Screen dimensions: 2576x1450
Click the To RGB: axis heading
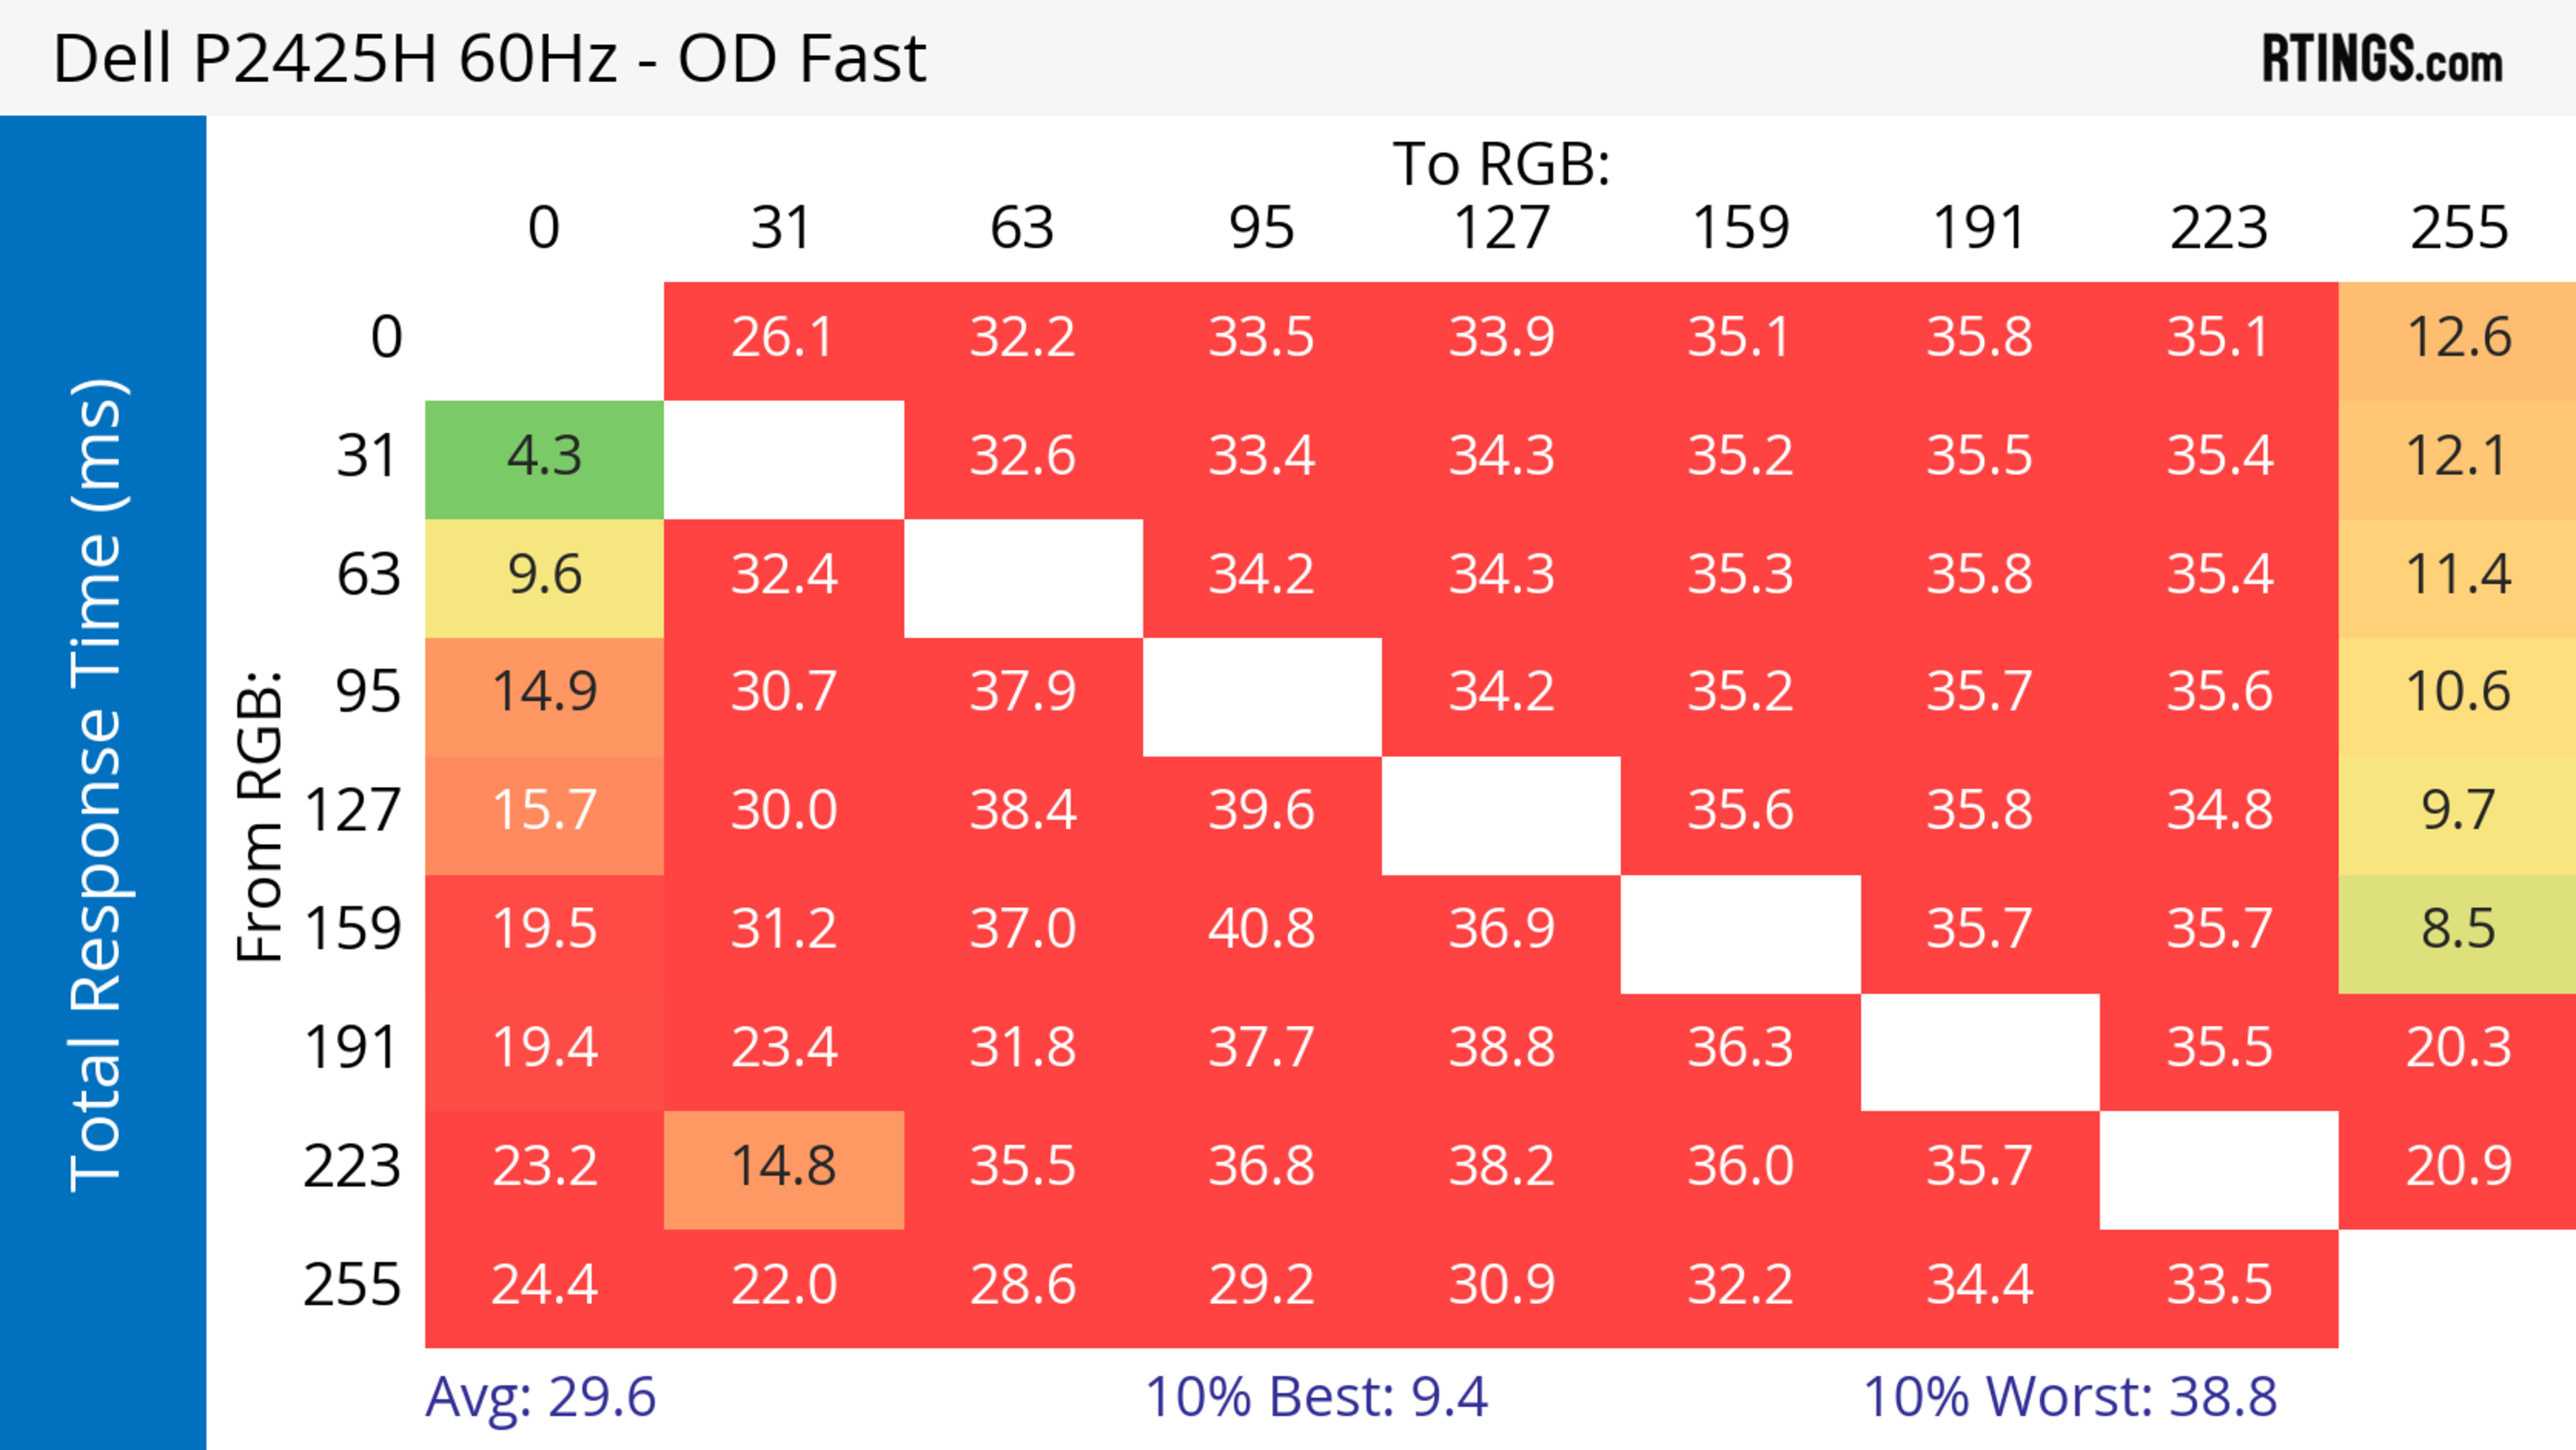click(1501, 164)
